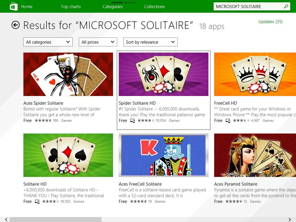The image size is (296, 222).
Task: Click star rating of Aces Spider Solitaire
Action: [43, 121]
